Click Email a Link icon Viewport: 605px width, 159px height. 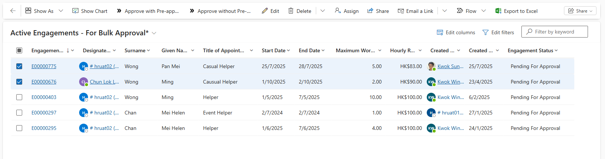[400, 11]
